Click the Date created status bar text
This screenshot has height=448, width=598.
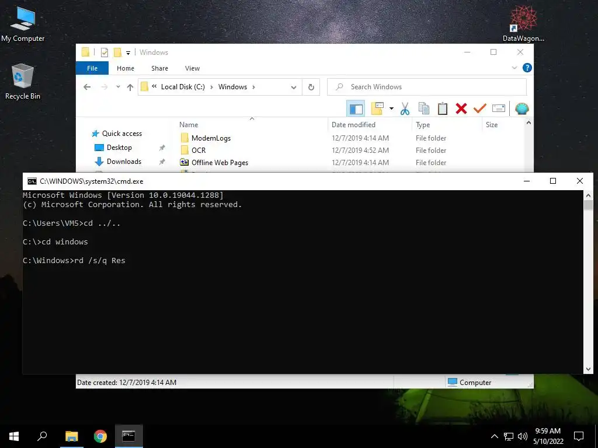pyautogui.click(x=127, y=383)
